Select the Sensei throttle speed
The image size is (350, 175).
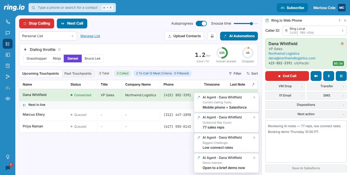[x=72, y=59]
